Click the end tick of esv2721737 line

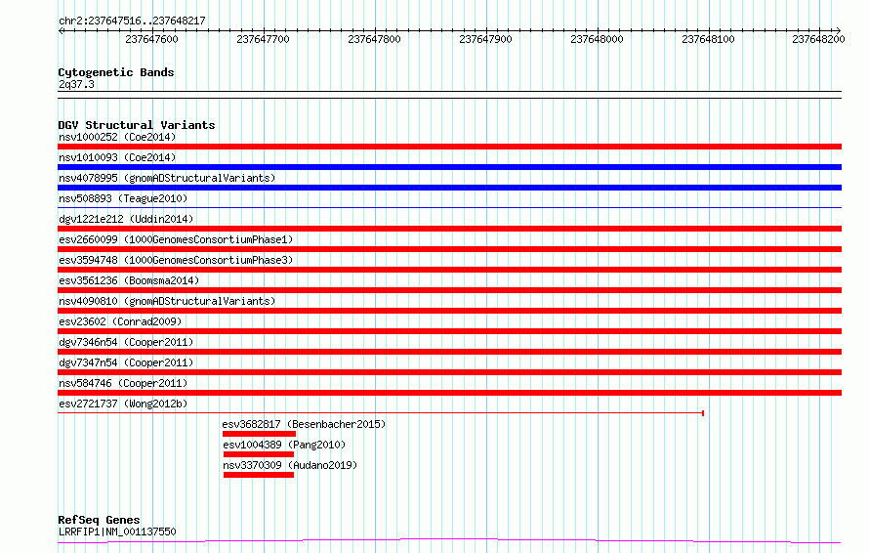coord(703,413)
